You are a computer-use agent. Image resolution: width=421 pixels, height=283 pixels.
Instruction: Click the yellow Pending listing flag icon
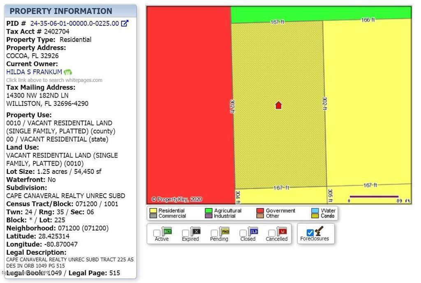pyautogui.click(x=224, y=231)
